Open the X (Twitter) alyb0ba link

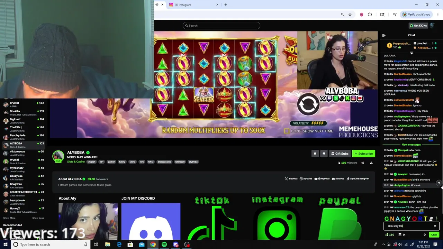point(291,179)
